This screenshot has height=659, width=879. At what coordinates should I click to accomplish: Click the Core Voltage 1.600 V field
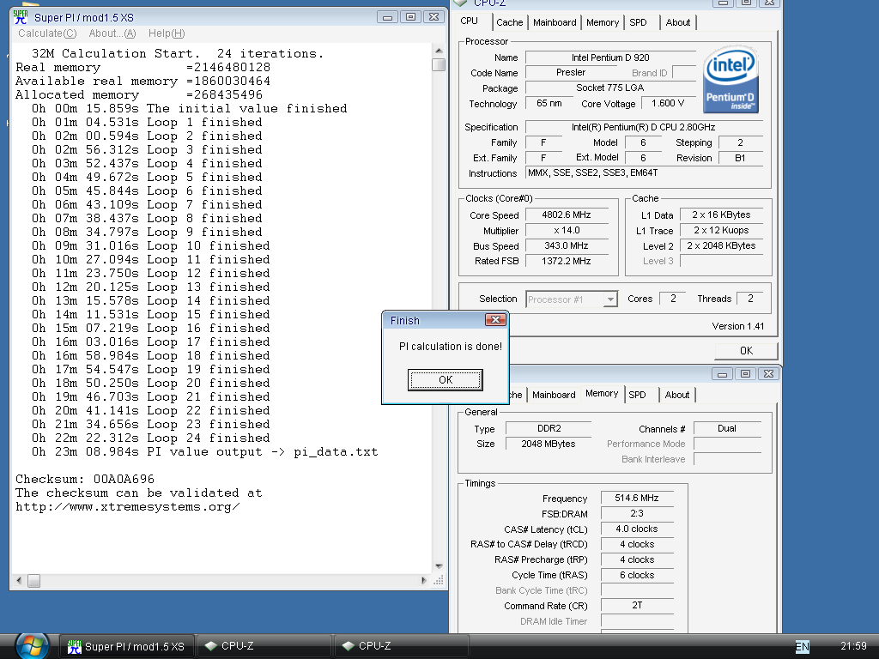[668, 104]
